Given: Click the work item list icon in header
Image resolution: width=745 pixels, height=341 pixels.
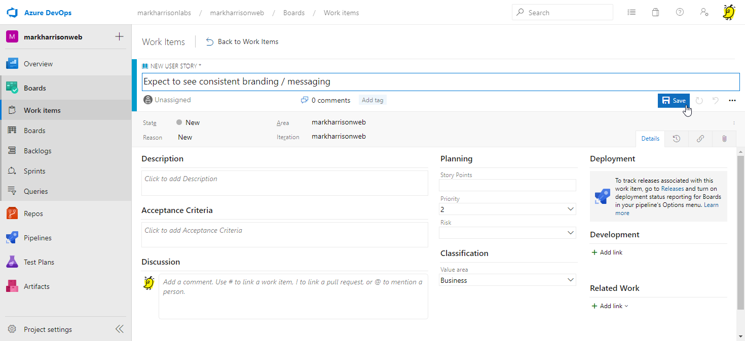Looking at the screenshot, I should click(631, 13).
